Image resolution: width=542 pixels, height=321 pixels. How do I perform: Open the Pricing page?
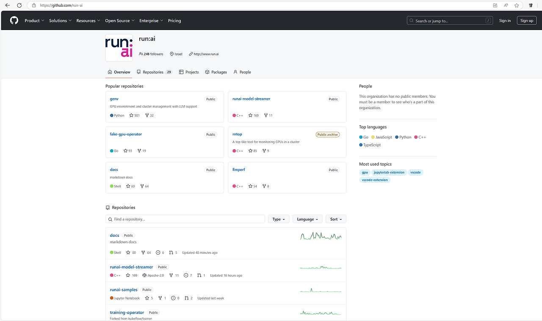(x=174, y=21)
